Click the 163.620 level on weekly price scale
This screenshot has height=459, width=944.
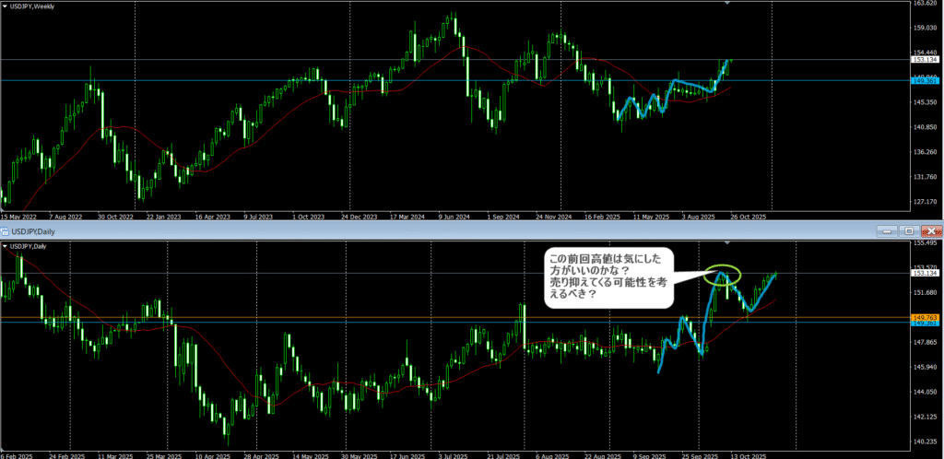point(925,4)
